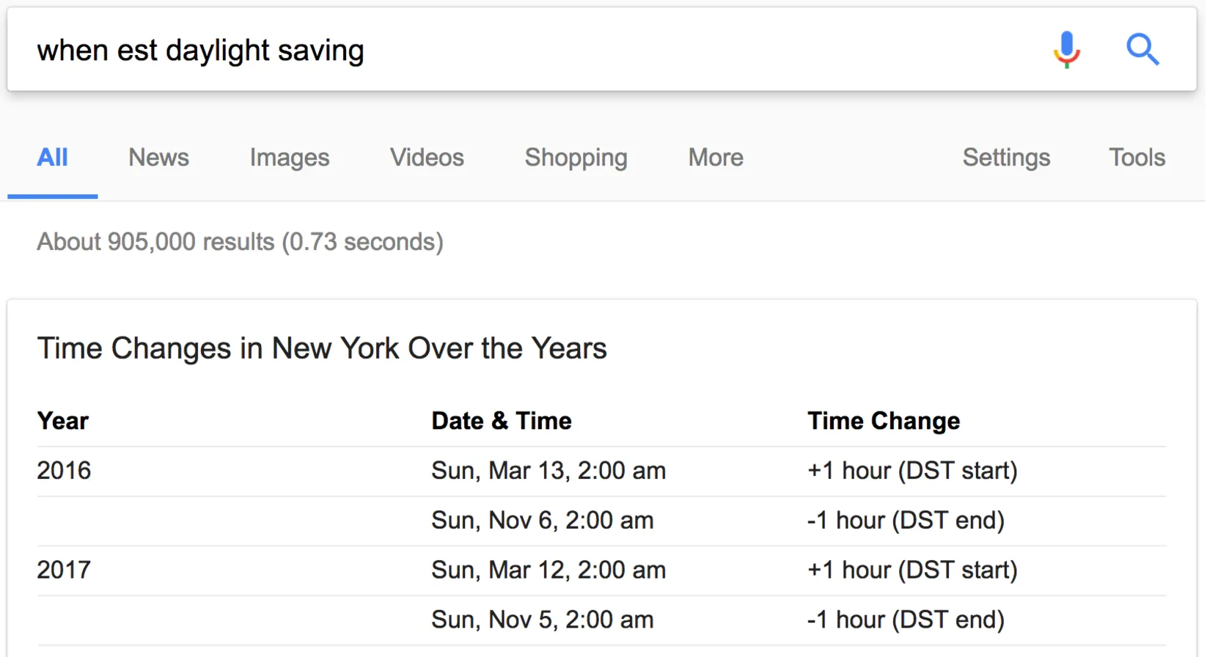This screenshot has height=657, width=1207.
Task: Click the Time Change column header
Action: click(x=884, y=421)
